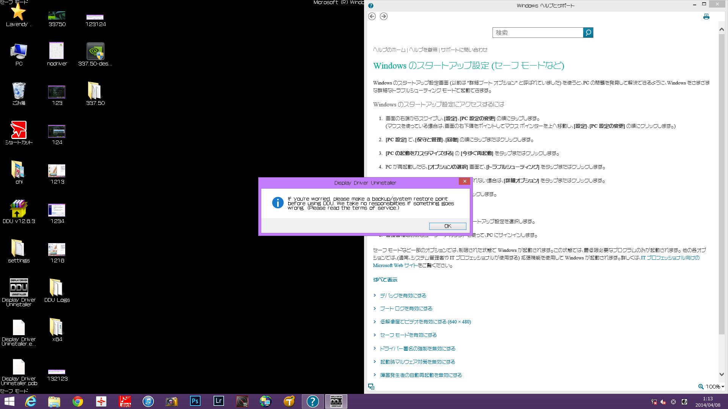Viewport: 728px width, 409px height.
Task: Open Internet Explorer from taskbar
Action: pos(30,401)
